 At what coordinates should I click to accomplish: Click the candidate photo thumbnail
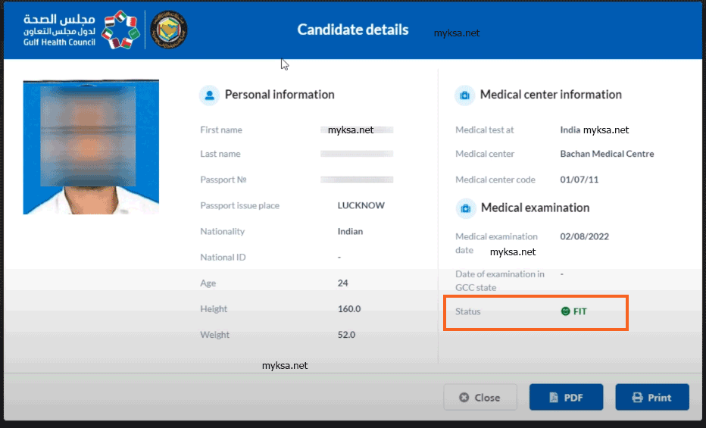click(x=91, y=147)
